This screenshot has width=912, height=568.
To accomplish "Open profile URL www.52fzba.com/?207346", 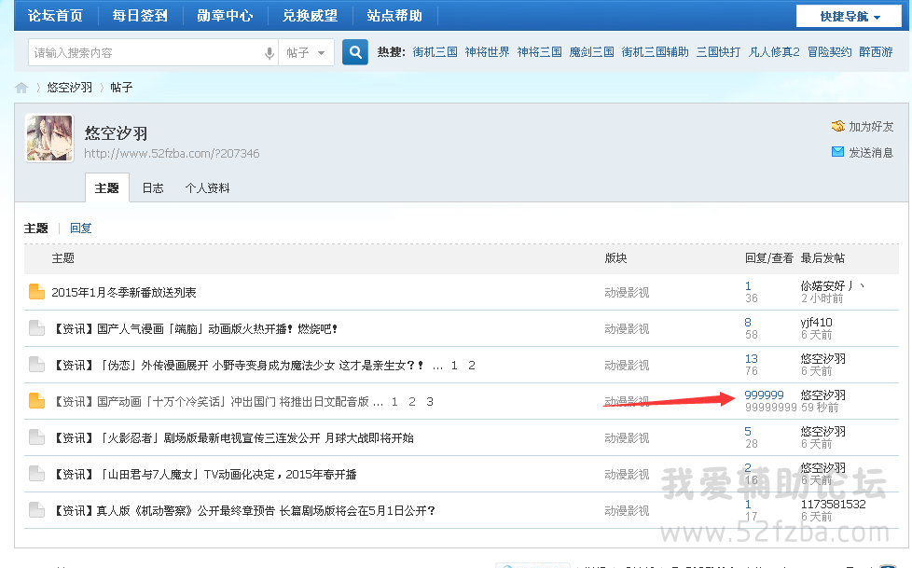I will [172, 154].
